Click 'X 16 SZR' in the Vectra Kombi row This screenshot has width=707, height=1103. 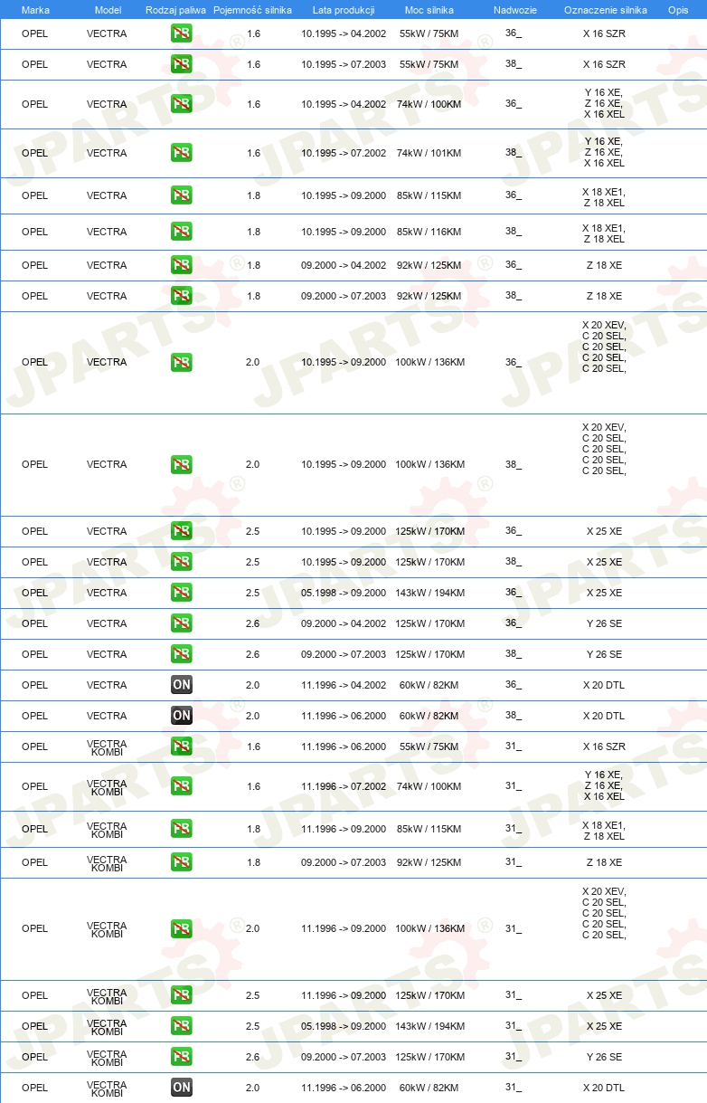(x=604, y=747)
